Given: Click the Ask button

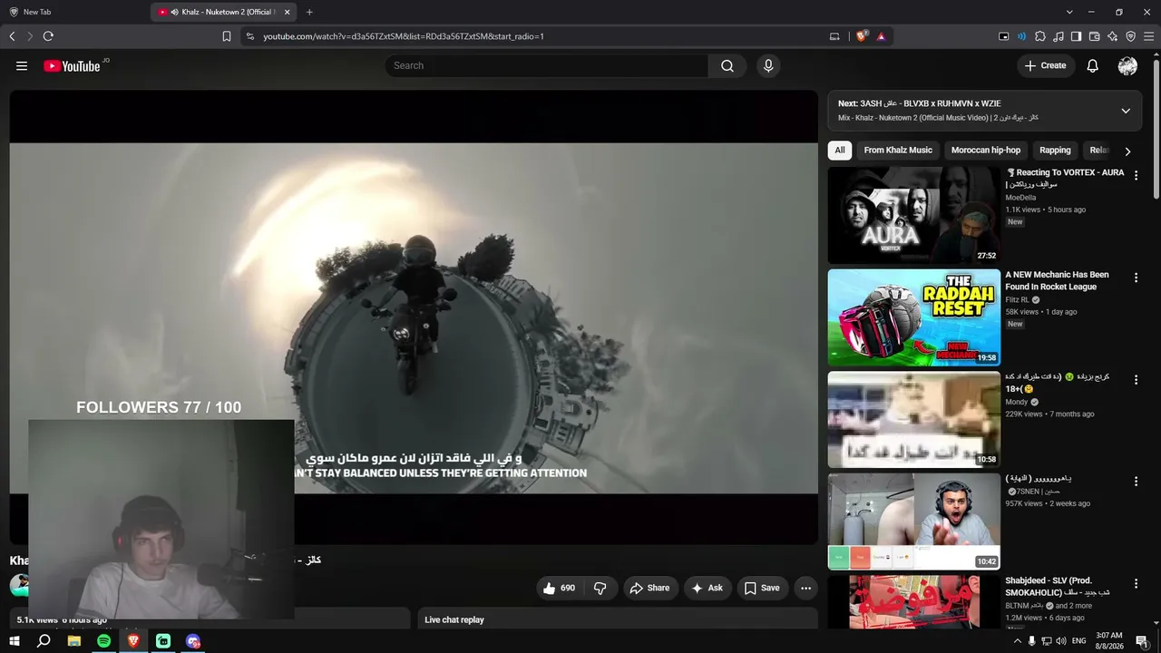Looking at the screenshot, I should [707, 588].
